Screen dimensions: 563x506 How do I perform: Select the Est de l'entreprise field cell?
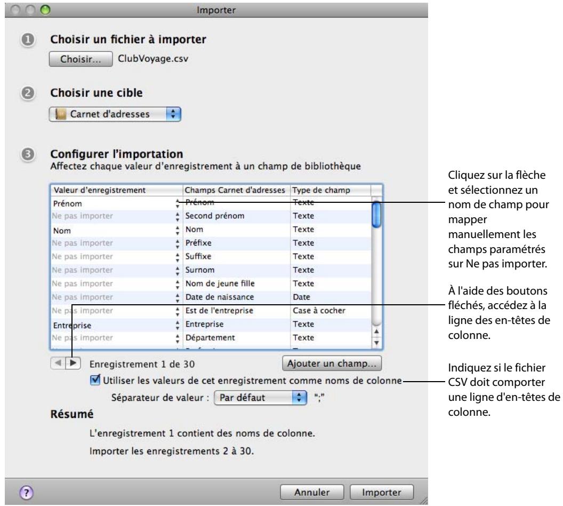[236, 311]
